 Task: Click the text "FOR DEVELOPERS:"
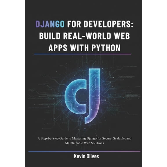[x=100, y=24]
